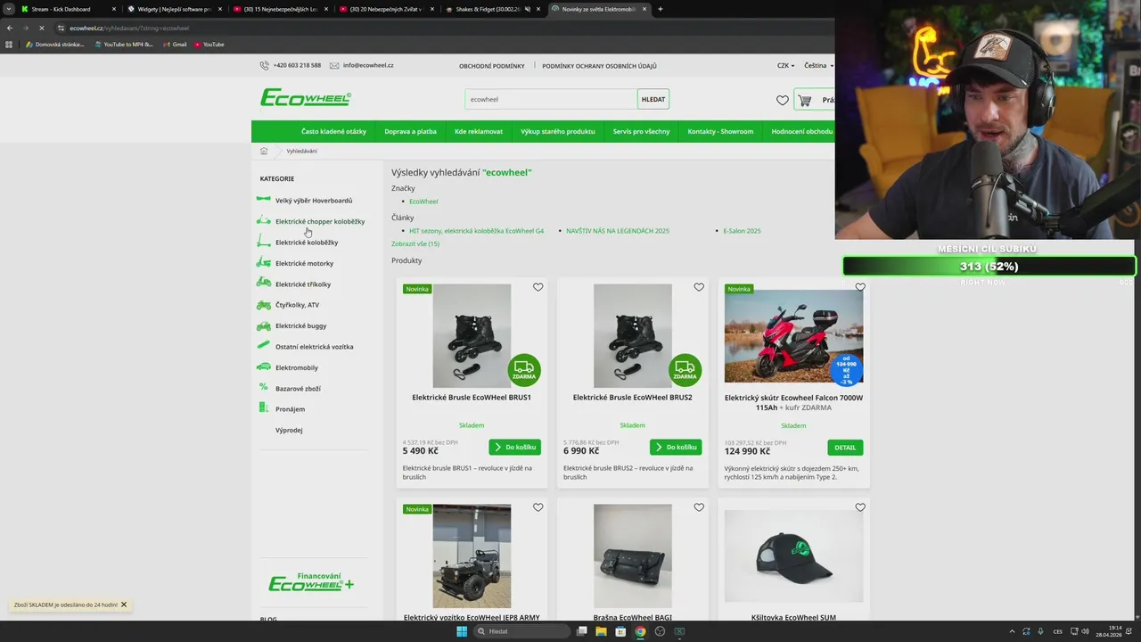
Task: Click the HLEDAT search button
Action: click(x=653, y=99)
